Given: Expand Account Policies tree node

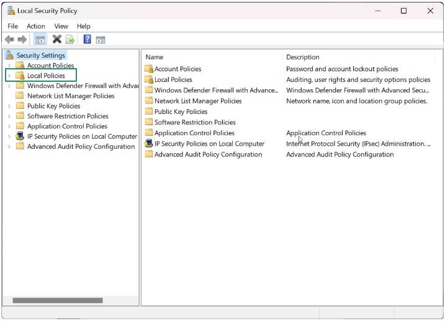Looking at the screenshot, I should pos(9,66).
